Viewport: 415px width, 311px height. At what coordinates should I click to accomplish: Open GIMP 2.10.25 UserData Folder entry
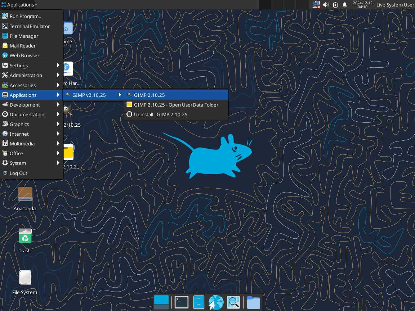pyautogui.click(x=176, y=105)
